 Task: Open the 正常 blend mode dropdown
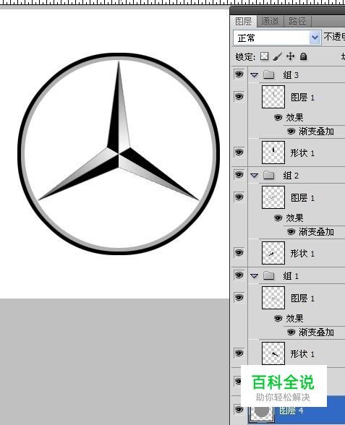(277, 38)
